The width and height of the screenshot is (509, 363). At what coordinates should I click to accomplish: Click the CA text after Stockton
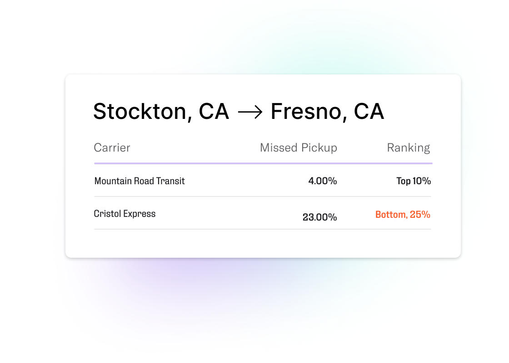214,112
